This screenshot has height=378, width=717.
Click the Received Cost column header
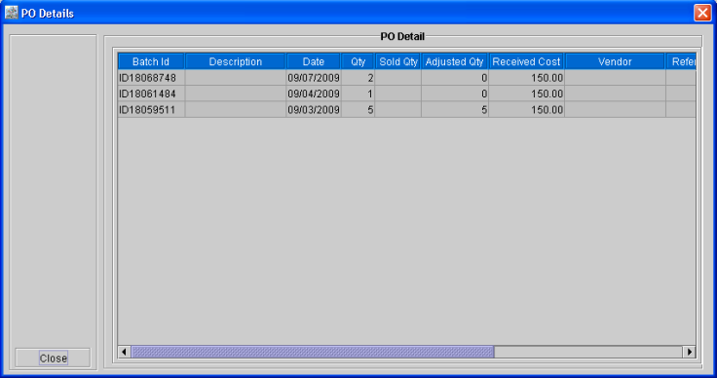526,61
